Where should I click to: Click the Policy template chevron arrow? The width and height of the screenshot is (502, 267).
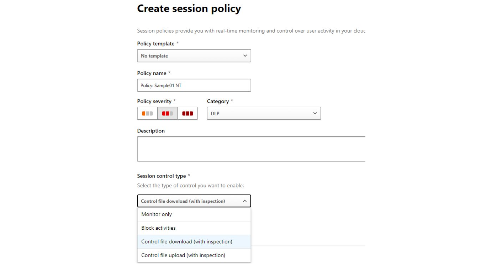coord(245,56)
